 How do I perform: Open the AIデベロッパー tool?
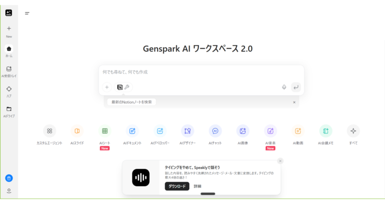click(x=160, y=131)
